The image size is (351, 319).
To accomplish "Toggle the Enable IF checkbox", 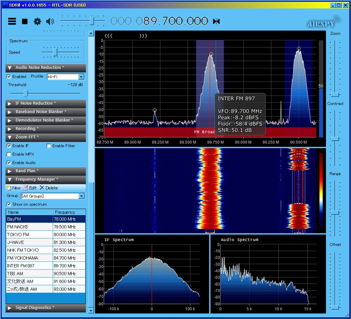I will (9, 146).
